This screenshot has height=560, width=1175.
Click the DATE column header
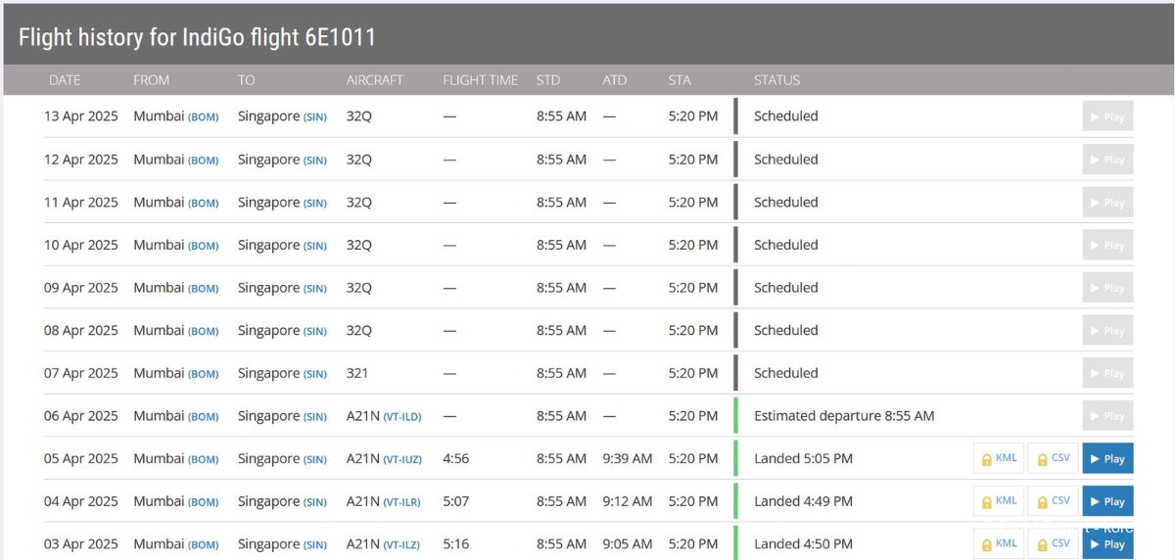(x=65, y=80)
